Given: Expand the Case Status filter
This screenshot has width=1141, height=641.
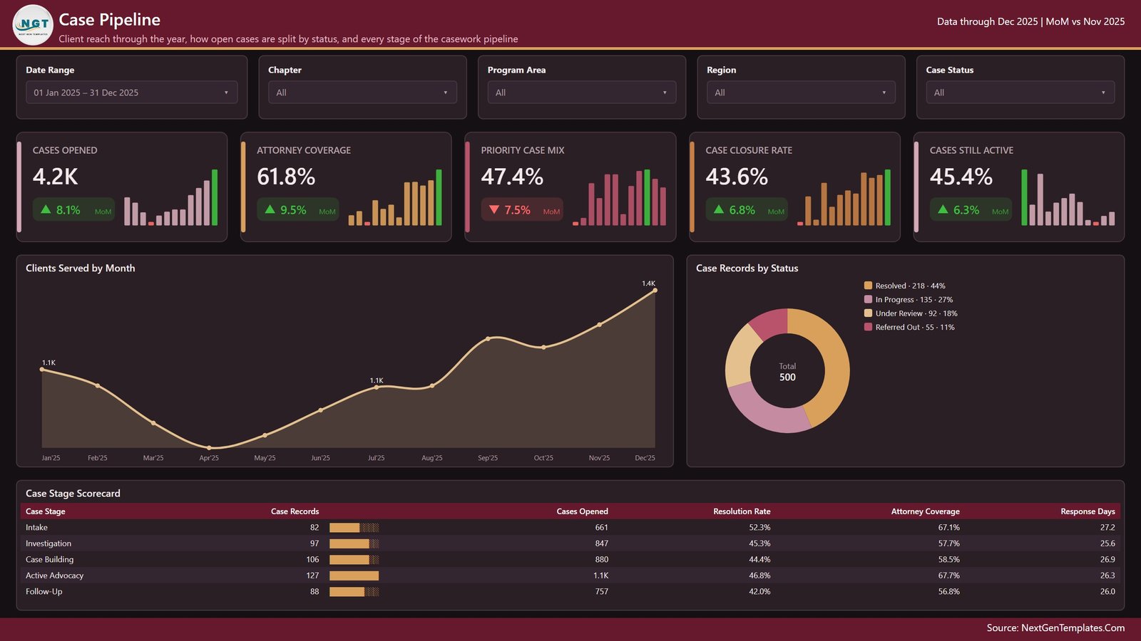Looking at the screenshot, I should tap(1020, 93).
